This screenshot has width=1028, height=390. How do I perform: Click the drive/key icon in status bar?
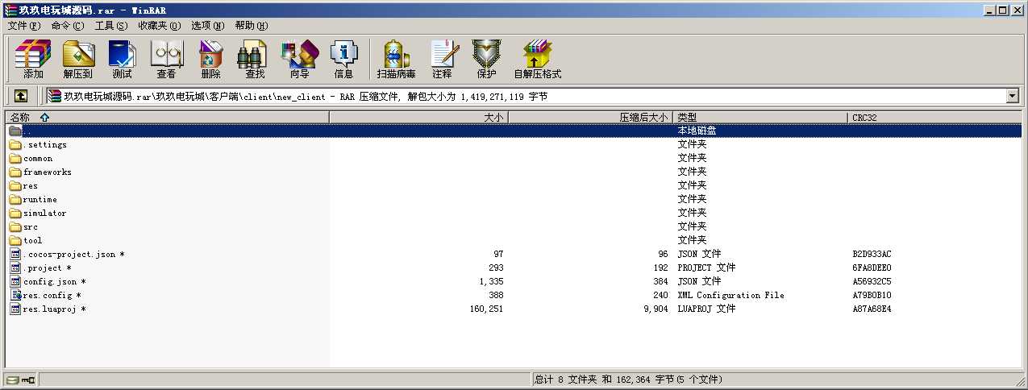click(x=21, y=380)
